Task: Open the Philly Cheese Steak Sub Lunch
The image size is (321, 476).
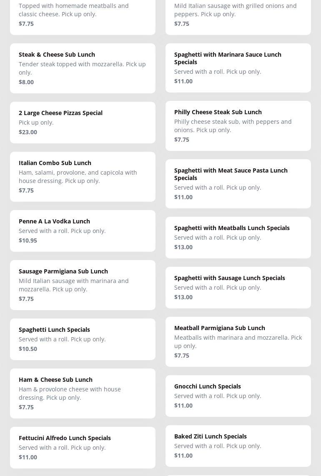Action: coord(238,125)
